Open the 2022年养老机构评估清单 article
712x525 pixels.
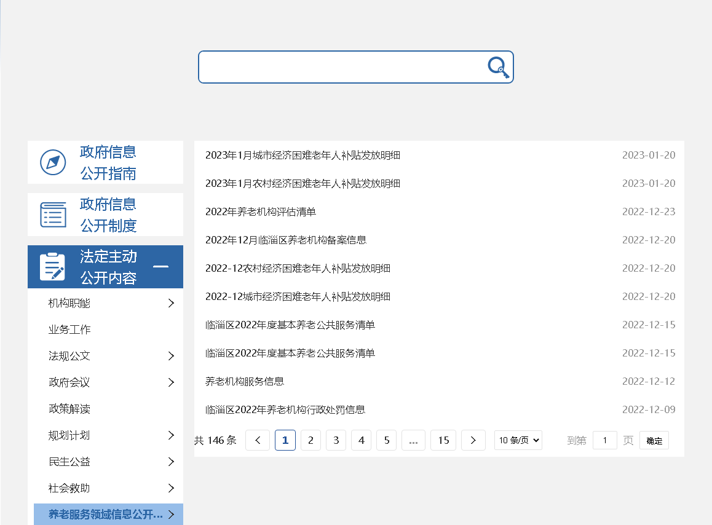pyautogui.click(x=261, y=211)
